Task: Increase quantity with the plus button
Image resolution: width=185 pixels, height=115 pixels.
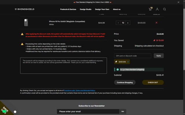Action: click(x=128, y=23)
